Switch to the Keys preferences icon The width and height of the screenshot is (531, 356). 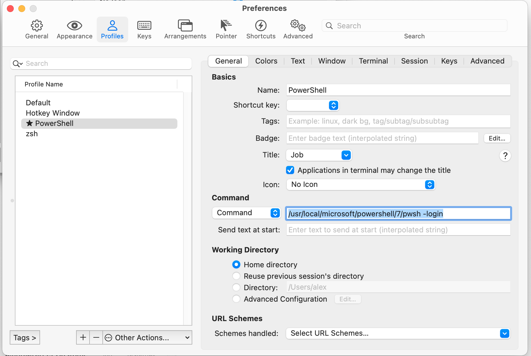144,29
